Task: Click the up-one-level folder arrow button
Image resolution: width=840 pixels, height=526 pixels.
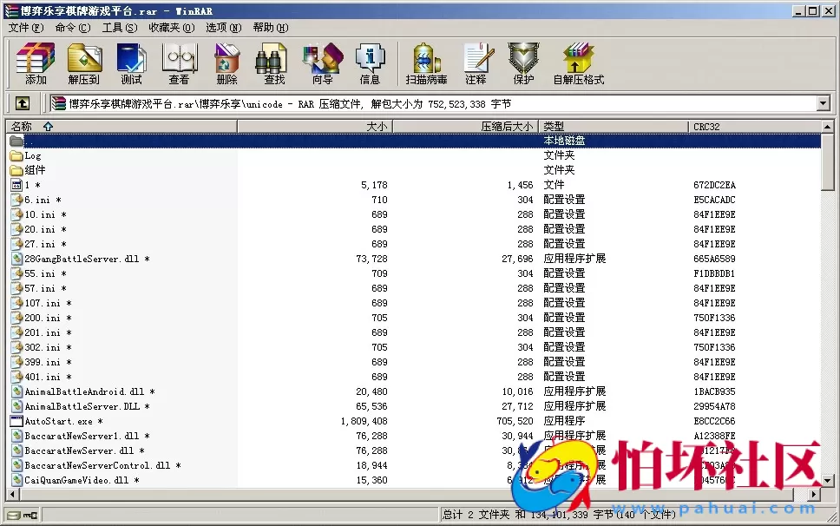Action: [23, 102]
